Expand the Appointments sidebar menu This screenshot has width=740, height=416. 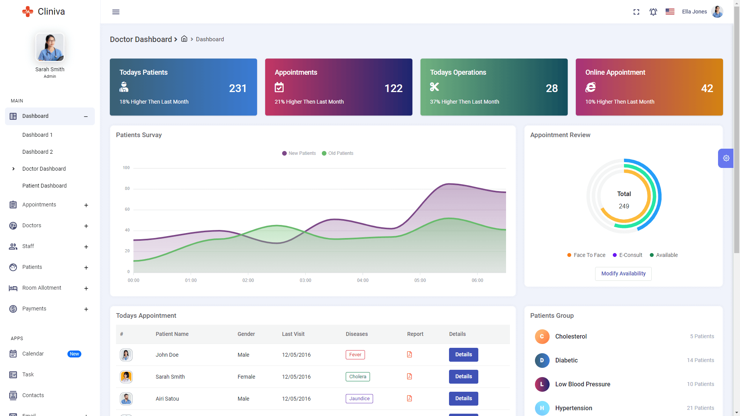click(x=86, y=205)
